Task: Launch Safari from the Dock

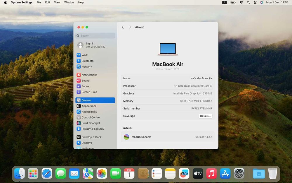Action: (47, 173)
